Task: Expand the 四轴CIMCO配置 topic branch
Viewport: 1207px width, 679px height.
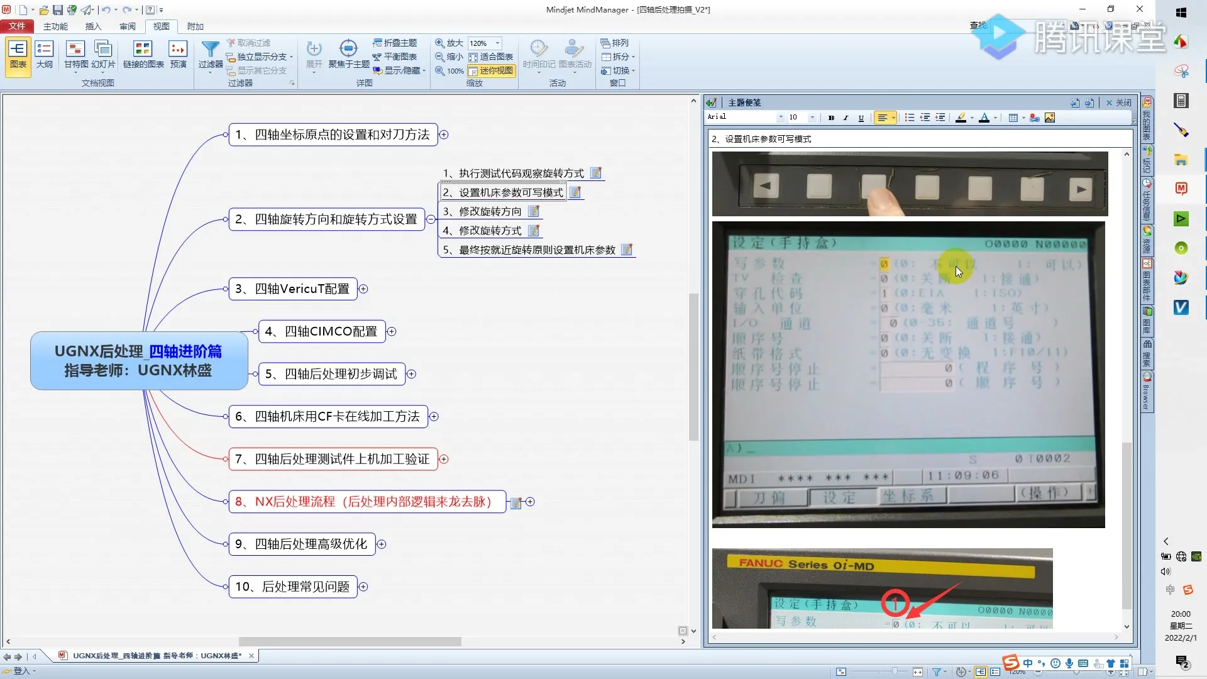Action: pos(392,331)
